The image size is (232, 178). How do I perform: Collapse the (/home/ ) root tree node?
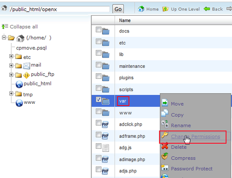pyautogui.click(x=4, y=37)
